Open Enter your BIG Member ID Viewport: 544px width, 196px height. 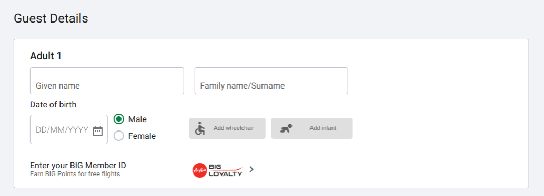[x=78, y=165]
